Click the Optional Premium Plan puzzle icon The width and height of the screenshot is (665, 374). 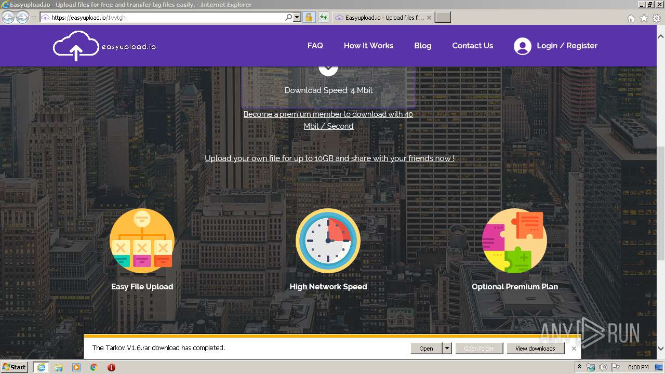pos(514,241)
